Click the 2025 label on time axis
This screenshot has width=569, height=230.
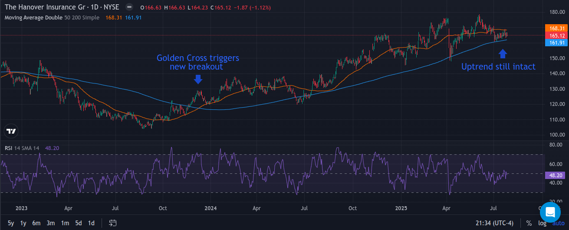400,208
